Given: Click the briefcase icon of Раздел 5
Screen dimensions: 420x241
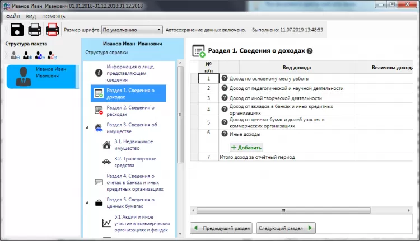Looking at the screenshot, I should pyautogui.click(x=99, y=203).
